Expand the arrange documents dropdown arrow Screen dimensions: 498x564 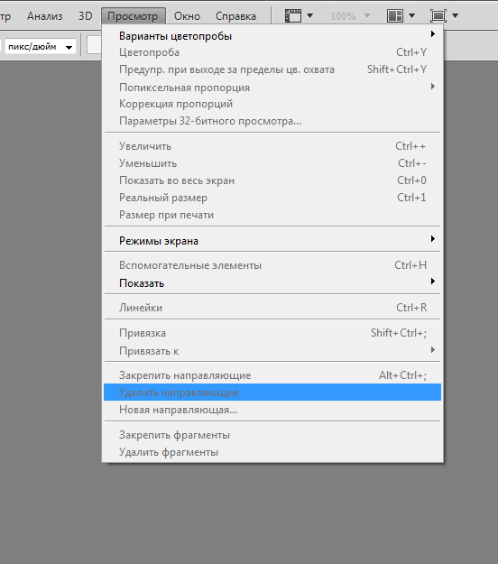point(412,16)
